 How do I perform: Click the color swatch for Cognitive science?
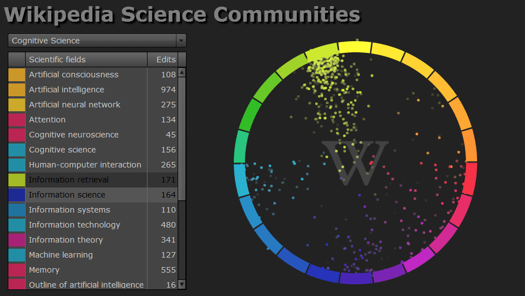point(17,150)
